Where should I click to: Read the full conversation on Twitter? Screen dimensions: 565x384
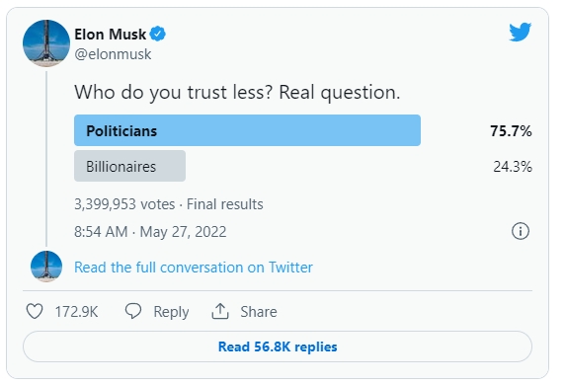coord(194,268)
